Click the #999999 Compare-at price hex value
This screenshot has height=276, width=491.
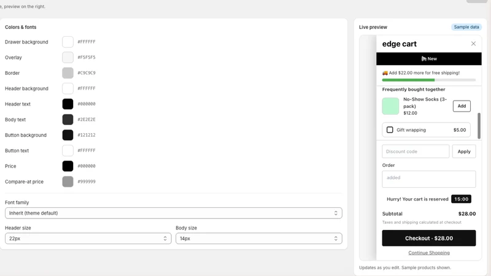click(x=87, y=182)
